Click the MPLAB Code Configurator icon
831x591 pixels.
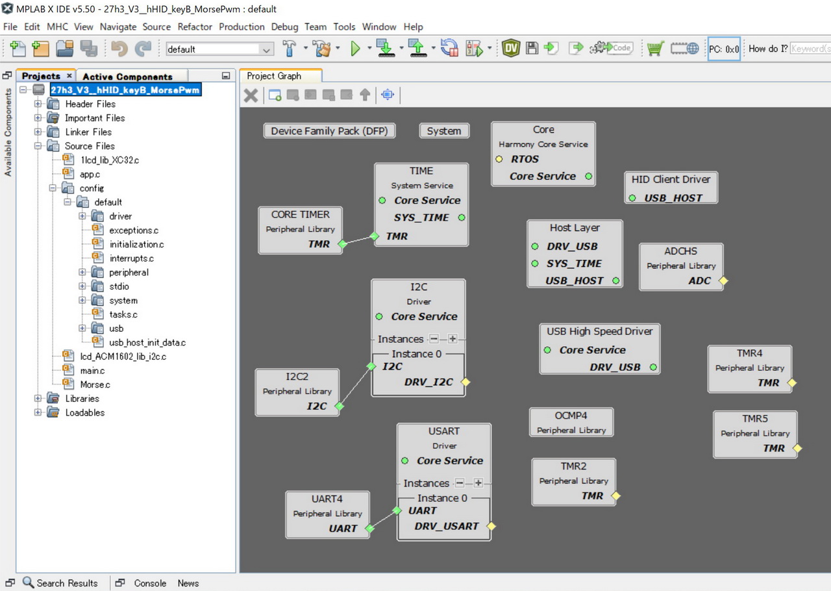coord(611,48)
